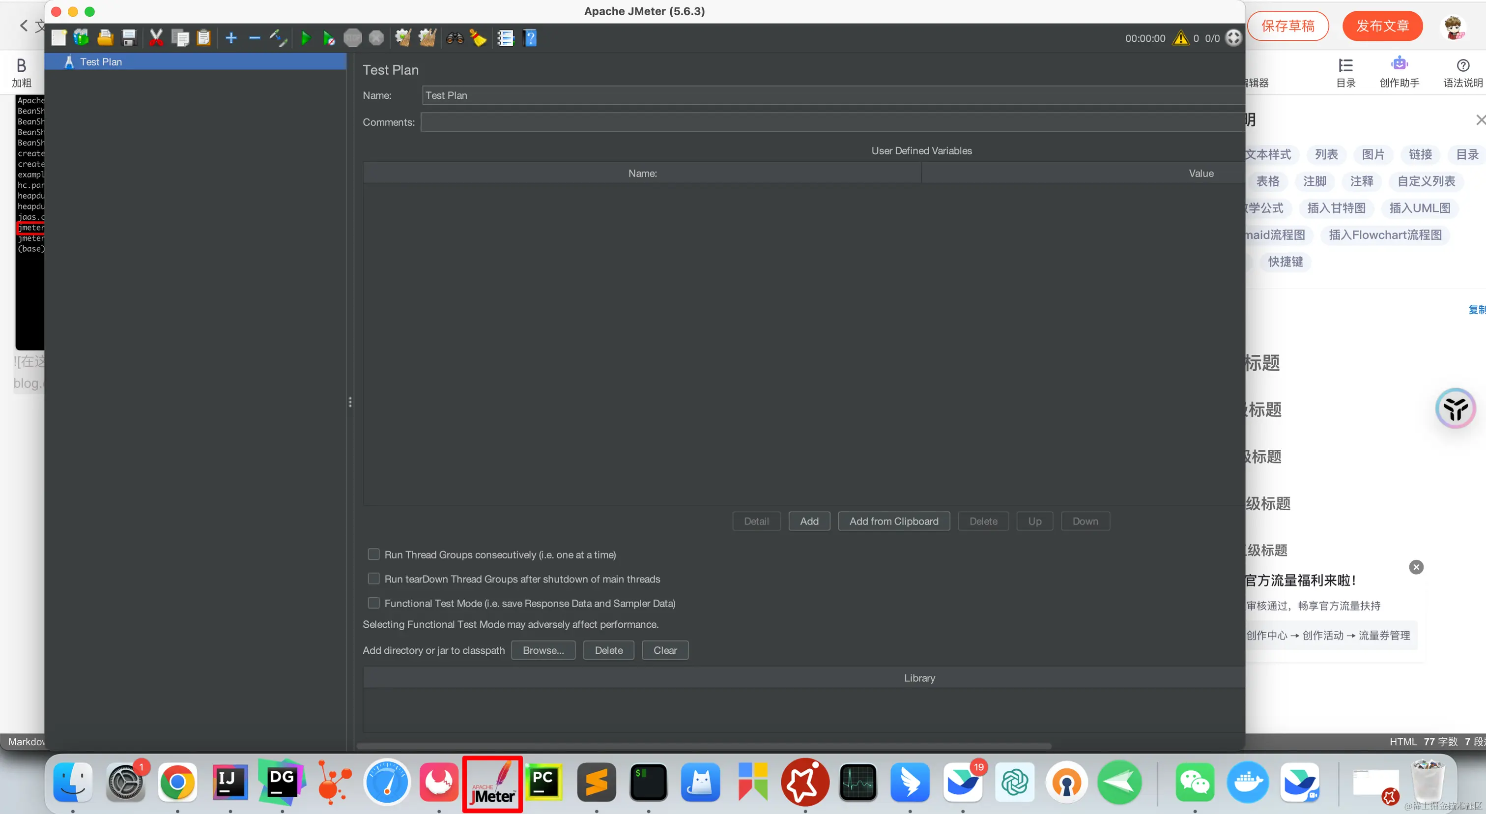Click the Up button under the variables table
The image size is (1486, 814).
coord(1034,521)
